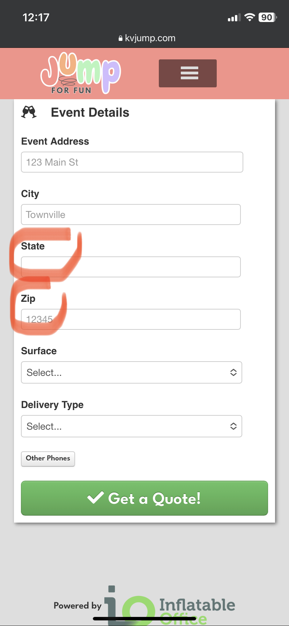Screen dimensions: 289x626
Task: Tap the battery level indicator
Action: pos(267,17)
